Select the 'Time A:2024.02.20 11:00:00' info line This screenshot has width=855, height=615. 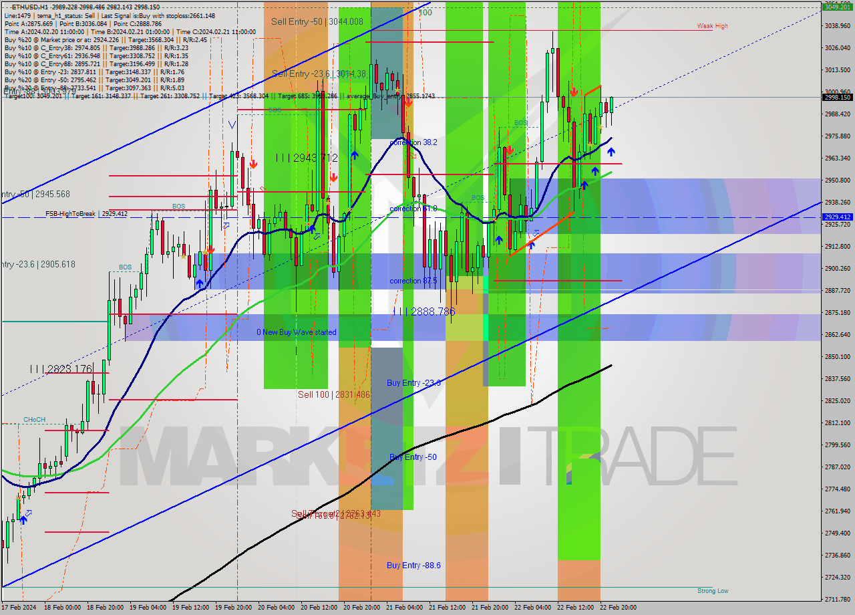click(130, 31)
